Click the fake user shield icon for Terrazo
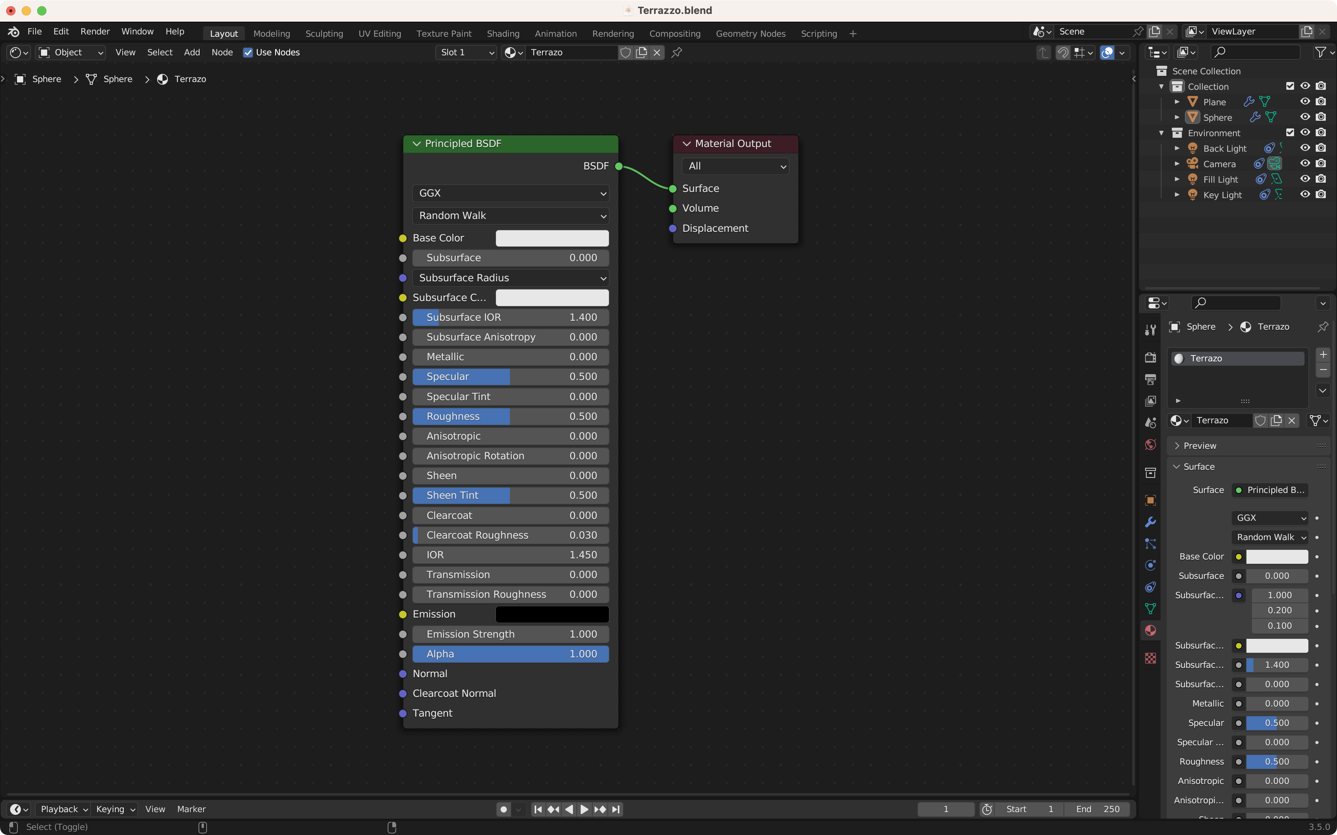 pos(626,53)
